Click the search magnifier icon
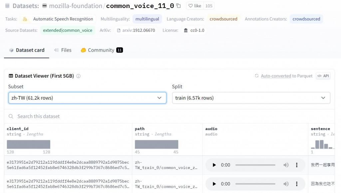The height and width of the screenshot is (193, 341). pos(11,116)
